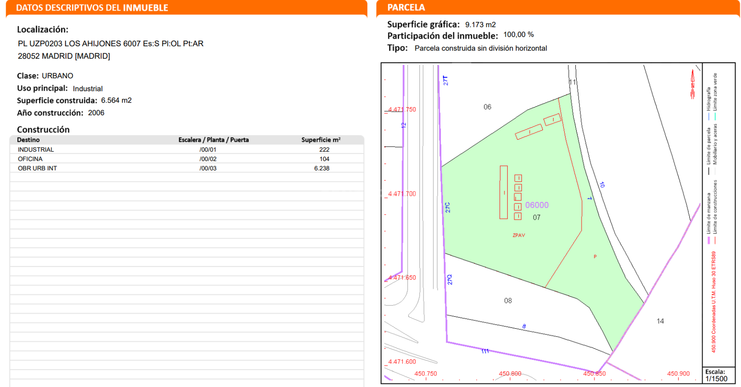Click the 'ZPAV' label on the map
Viewport: 741px width, 387px height.
[x=519, y=235]
